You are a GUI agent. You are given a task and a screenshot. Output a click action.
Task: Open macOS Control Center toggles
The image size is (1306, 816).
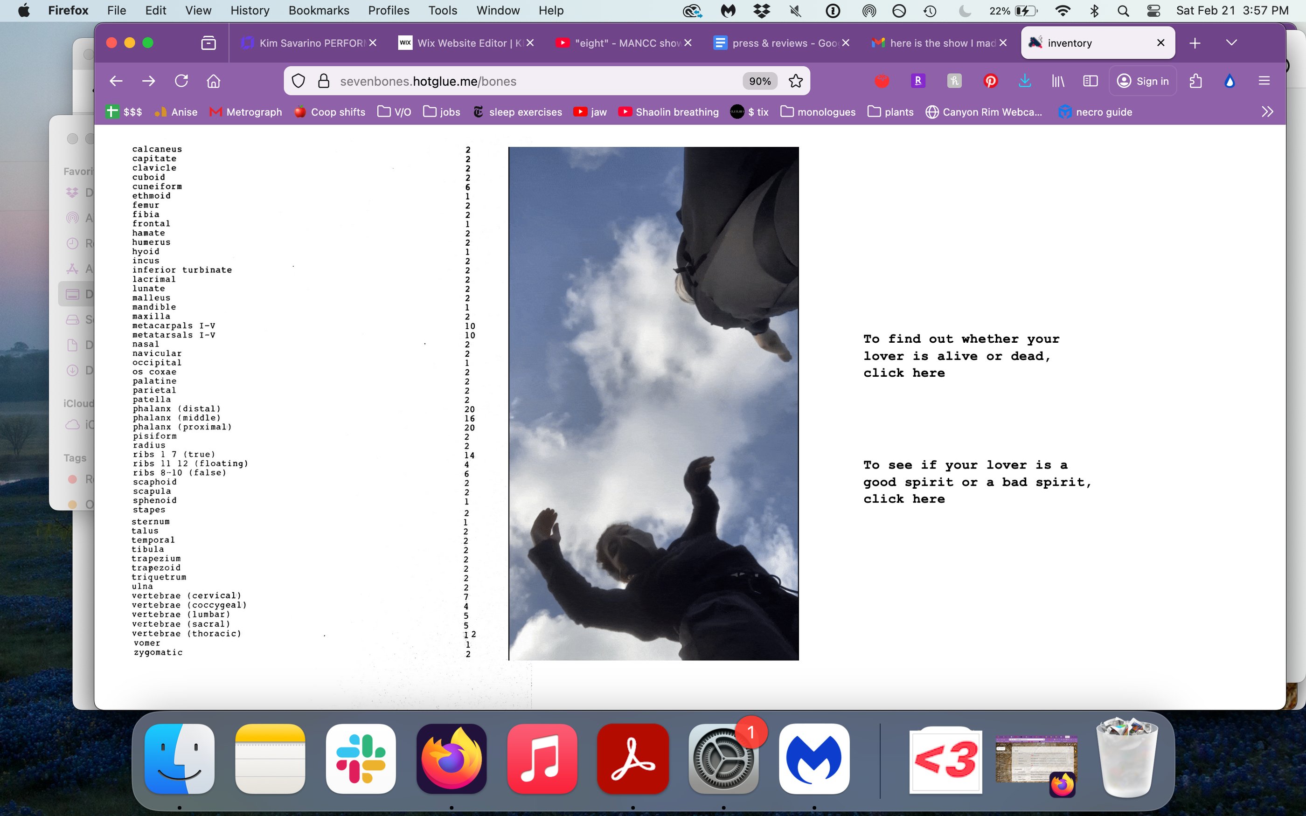point(1153,11)
